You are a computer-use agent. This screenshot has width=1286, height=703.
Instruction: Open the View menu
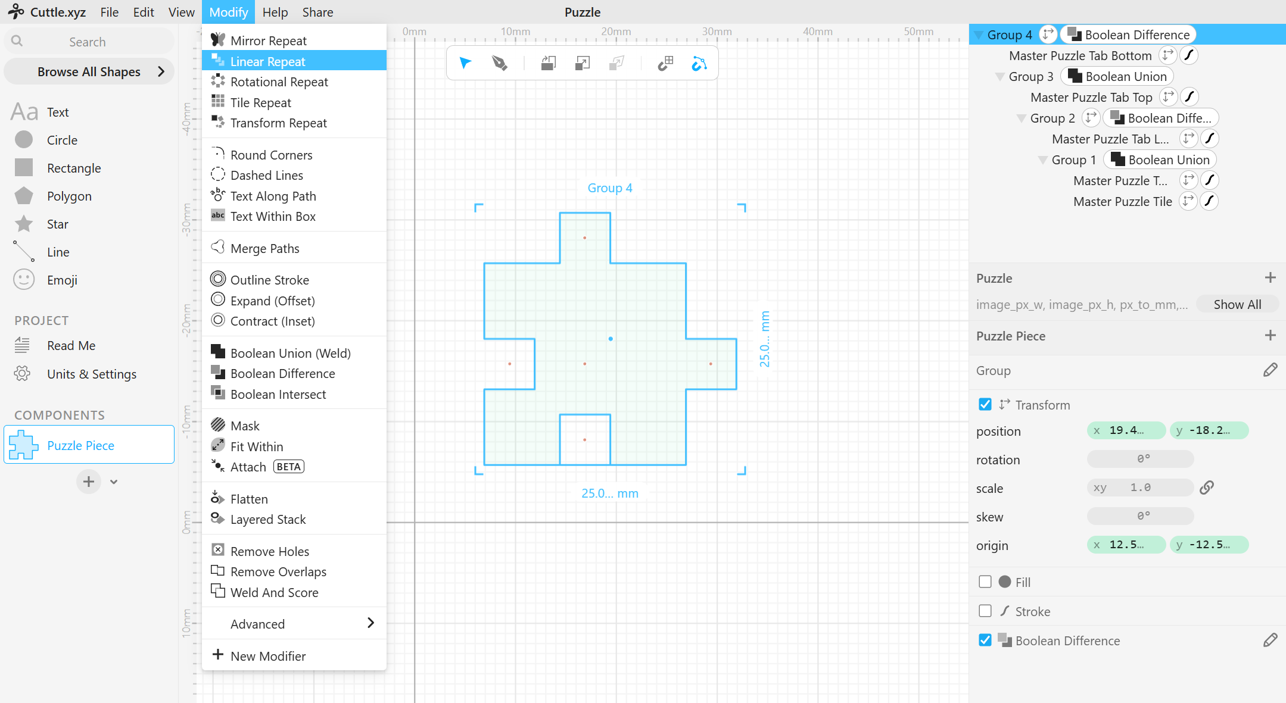[x=182, y=12]
